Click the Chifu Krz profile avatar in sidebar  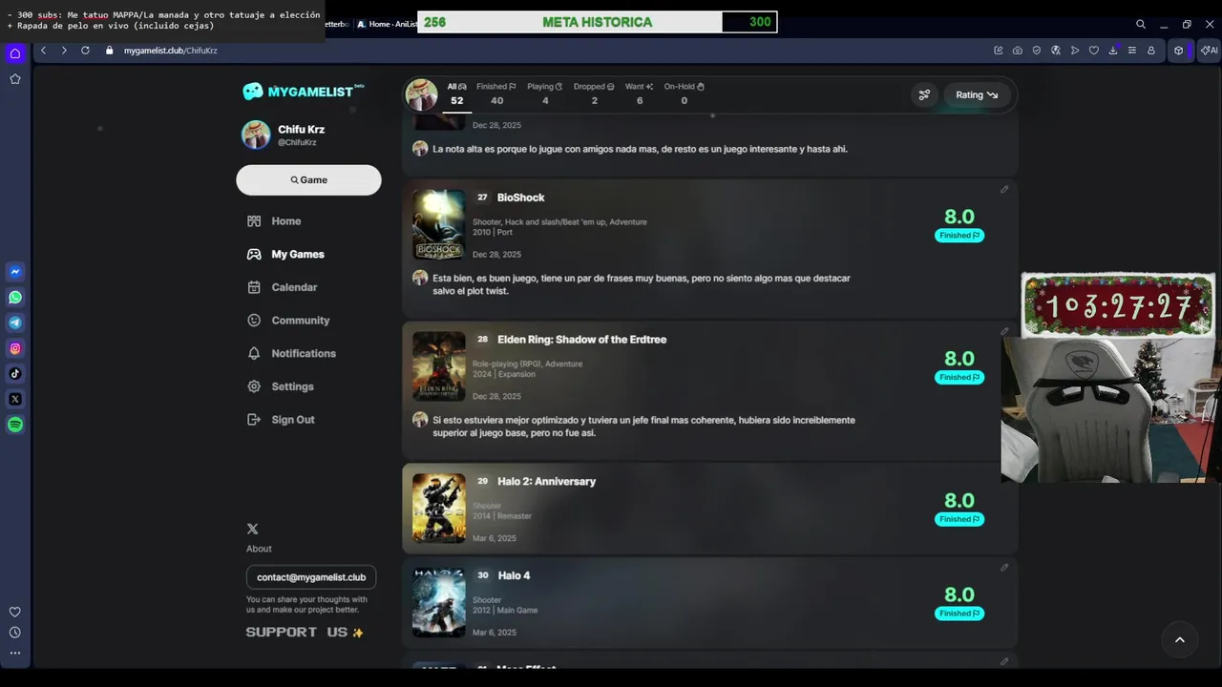256,135
